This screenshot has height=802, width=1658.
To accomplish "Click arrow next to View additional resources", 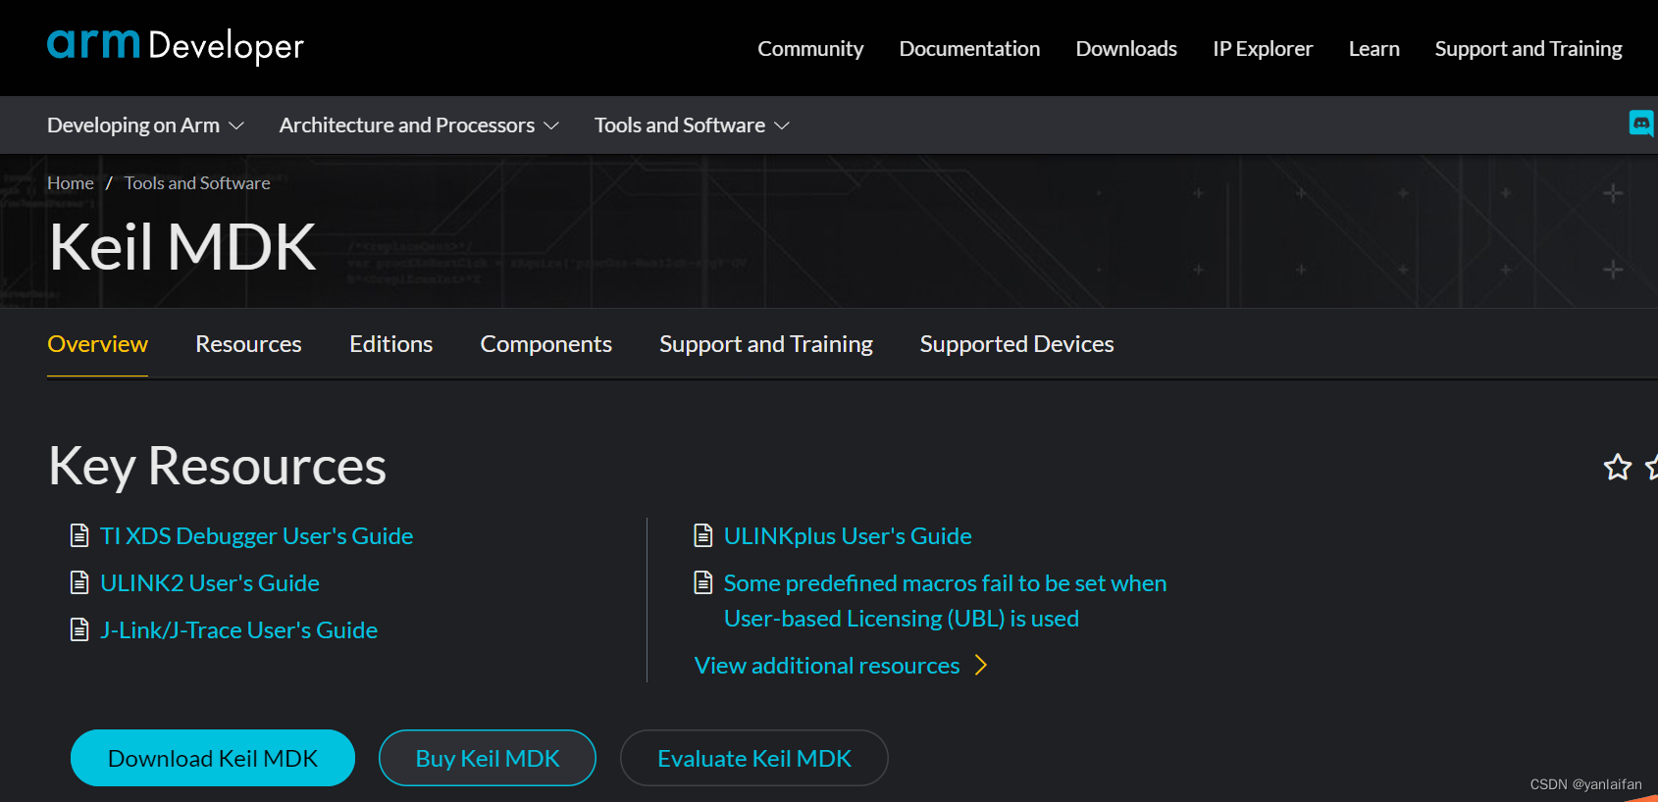I will pos(980,666).
